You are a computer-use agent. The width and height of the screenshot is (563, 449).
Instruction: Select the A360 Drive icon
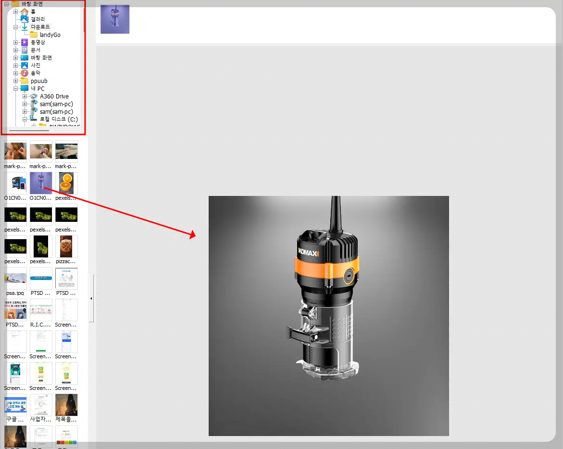click(34, 96)
